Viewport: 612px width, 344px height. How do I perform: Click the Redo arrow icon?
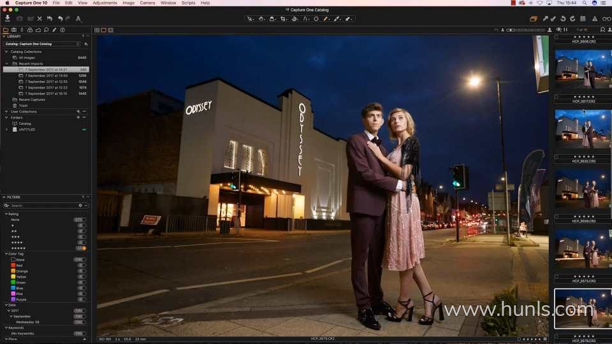68,18
